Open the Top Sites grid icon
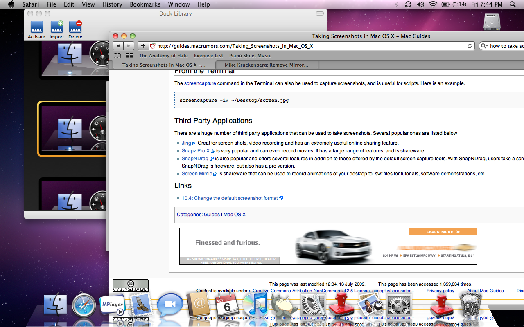This screenshot has height=327, width=524. pos(129,56)
